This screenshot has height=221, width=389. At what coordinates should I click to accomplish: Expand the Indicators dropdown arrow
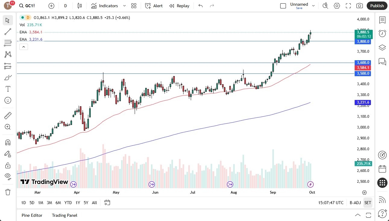point(124,6)
